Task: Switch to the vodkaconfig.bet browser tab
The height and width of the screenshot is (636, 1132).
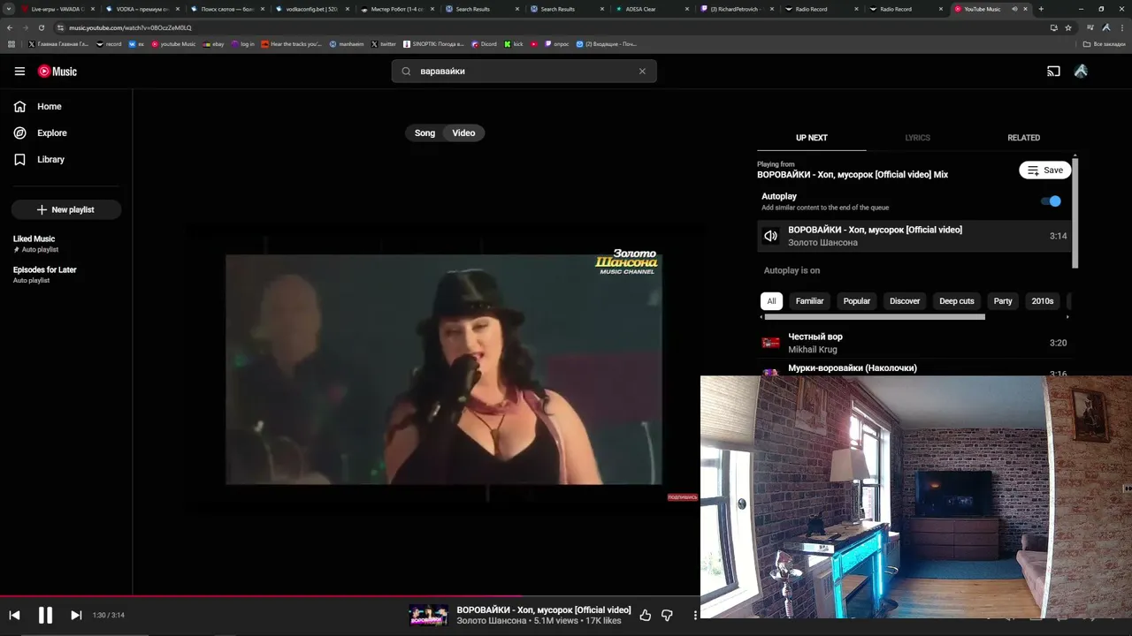Action: point(312,9)
